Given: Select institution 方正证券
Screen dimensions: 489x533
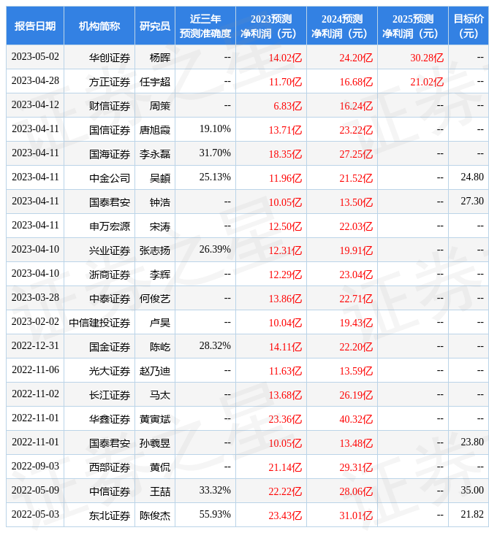Looking at the screenshot, I should [110, 82].
